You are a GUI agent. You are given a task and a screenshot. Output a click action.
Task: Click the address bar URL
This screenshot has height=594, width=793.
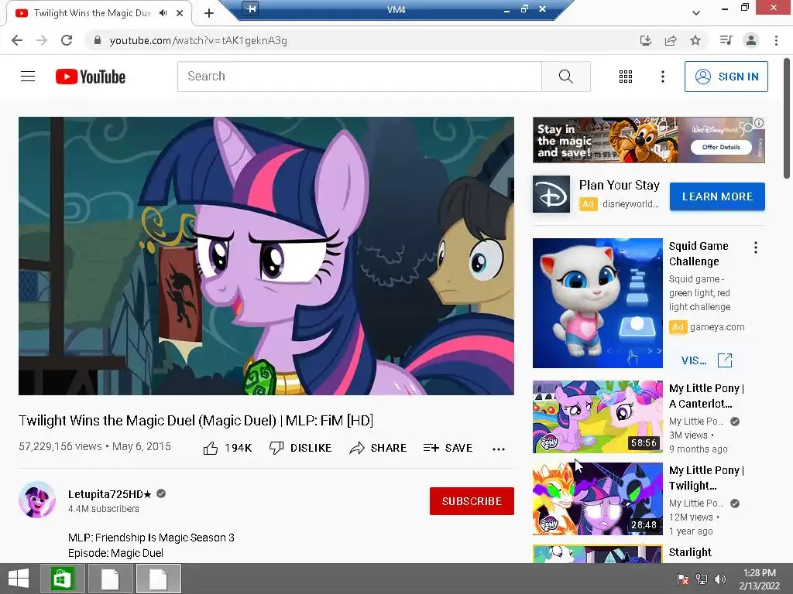coord(198,40)
